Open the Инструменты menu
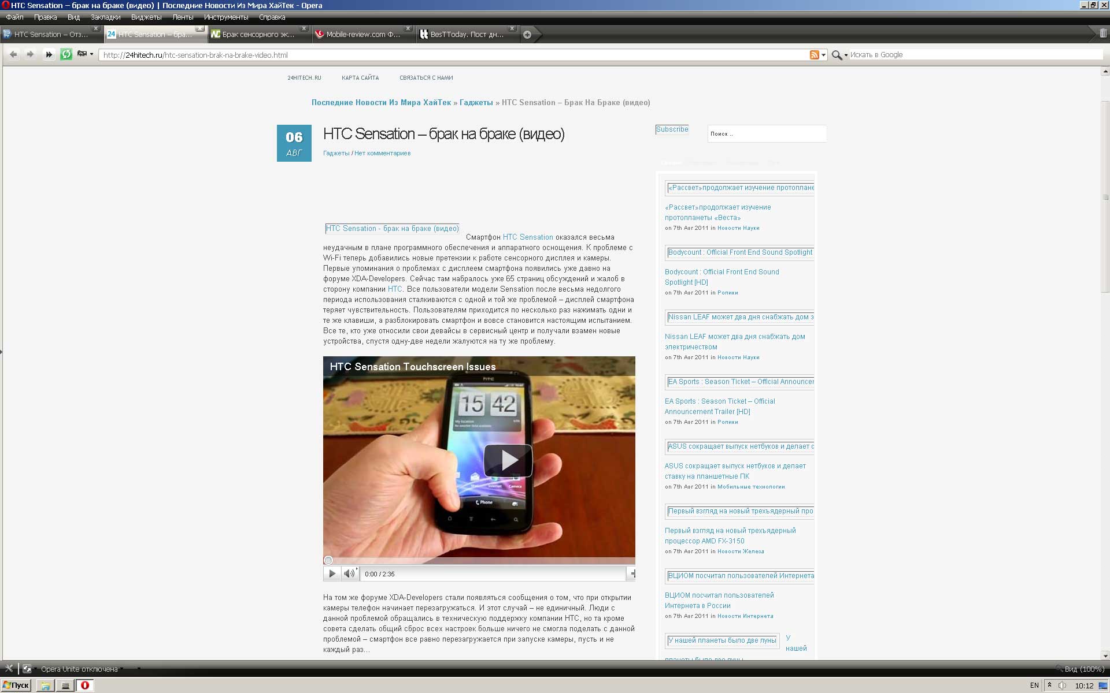The image size is (1110, 693). (226, 17)
